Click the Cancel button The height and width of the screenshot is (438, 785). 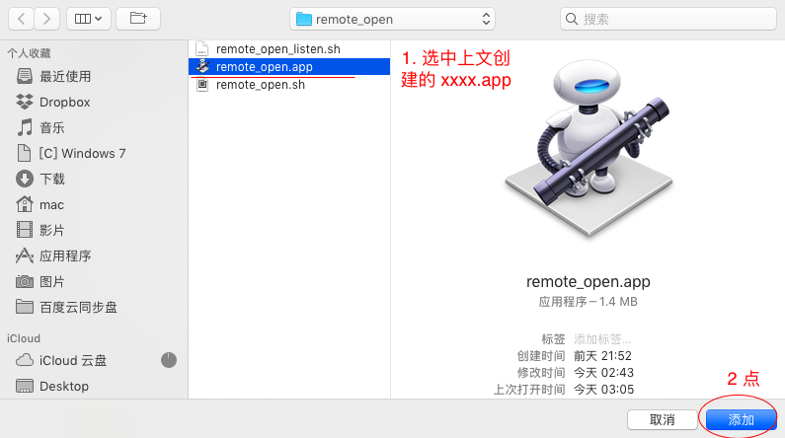(662, 419)
